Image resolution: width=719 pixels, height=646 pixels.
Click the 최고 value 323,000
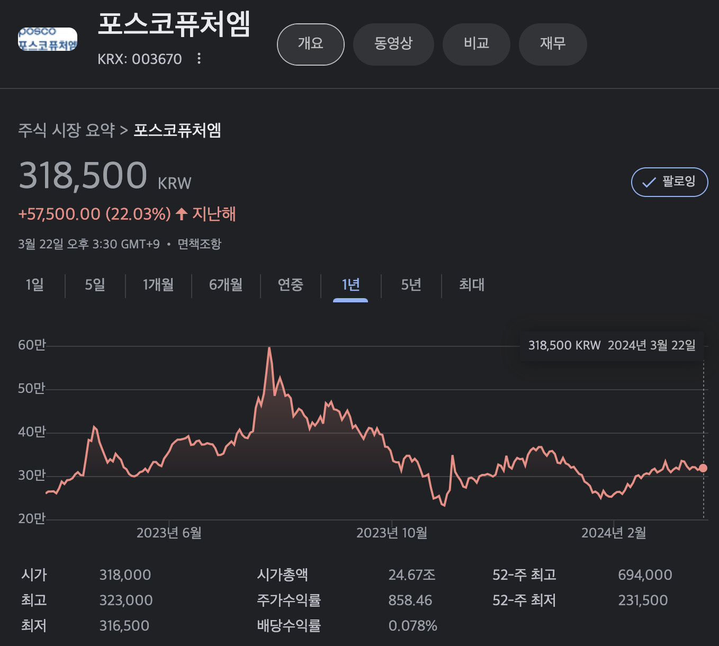(x=126, y=600)
